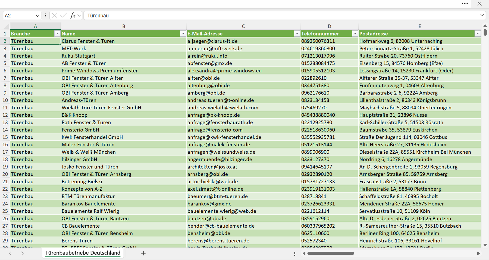Click the Konzepte von A-Z cell
This screenshot has width=489, height=260.
point(124,189)
